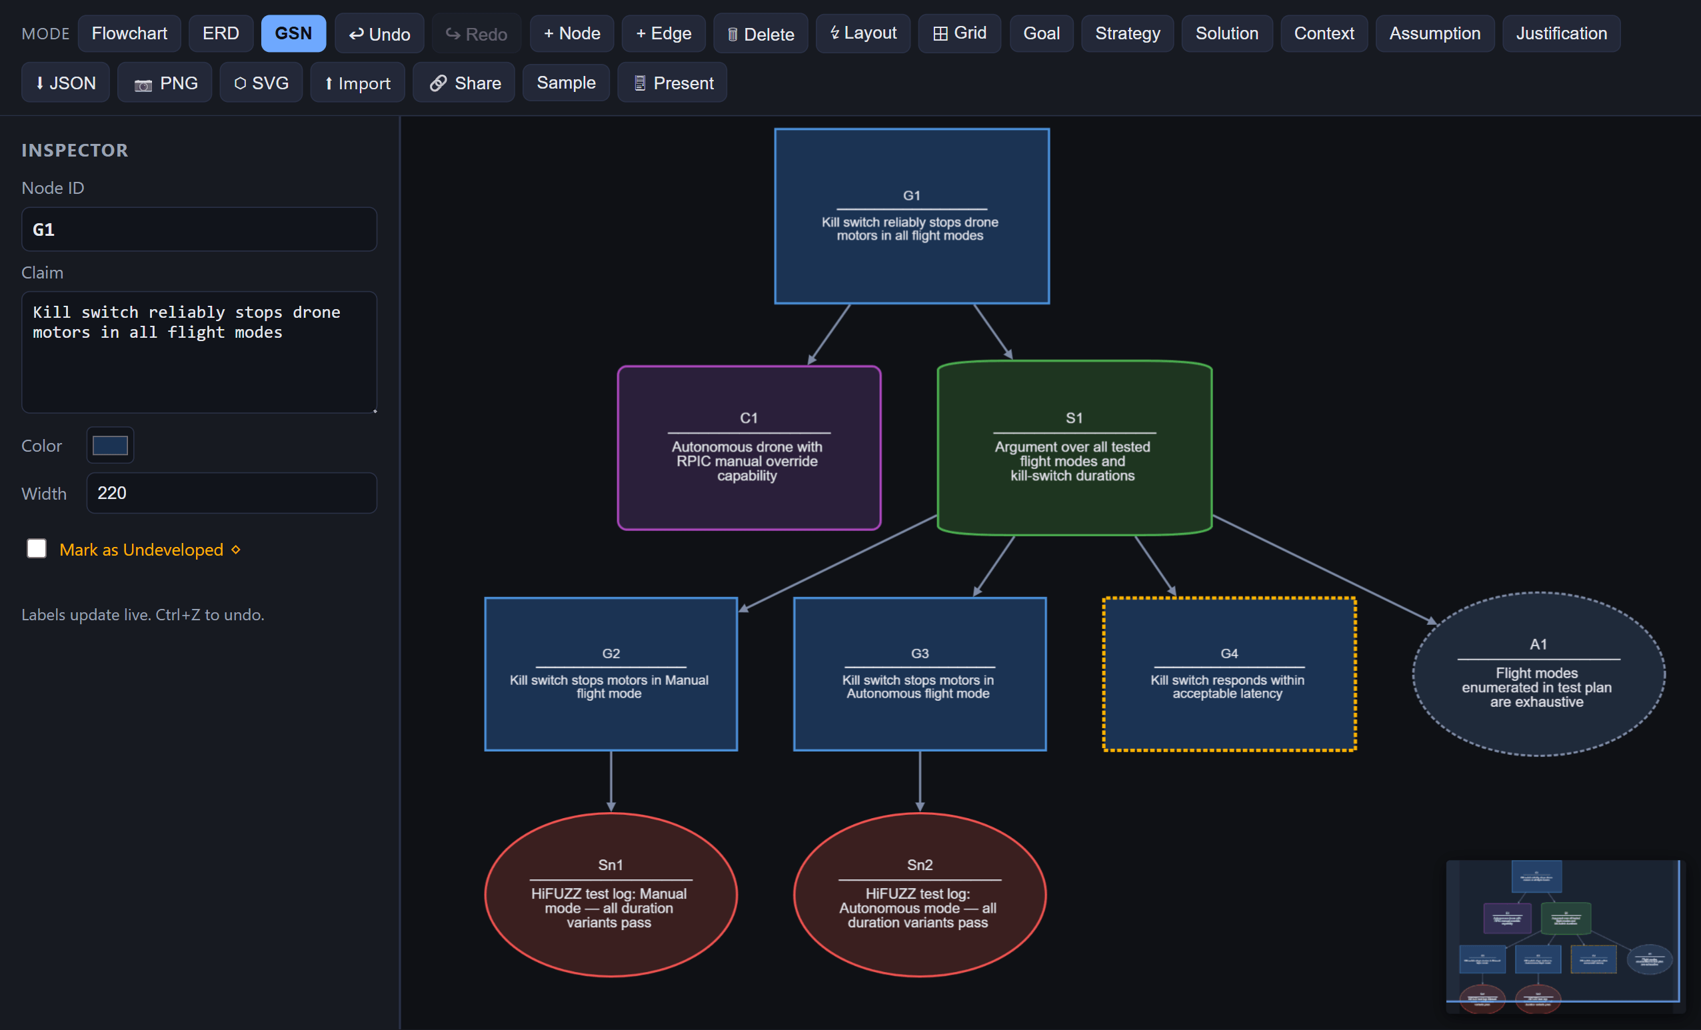
Task: Share the diagram link
Action: 464,83
